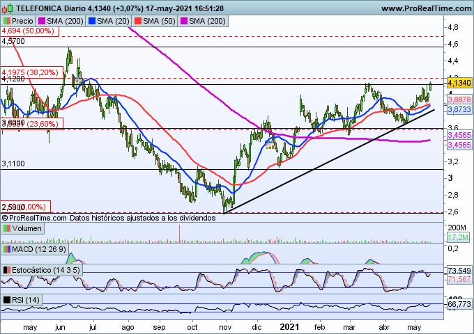Click the 2,6 price scale label
This screenshot has width=474, height=334.
(x=453, y=212)
